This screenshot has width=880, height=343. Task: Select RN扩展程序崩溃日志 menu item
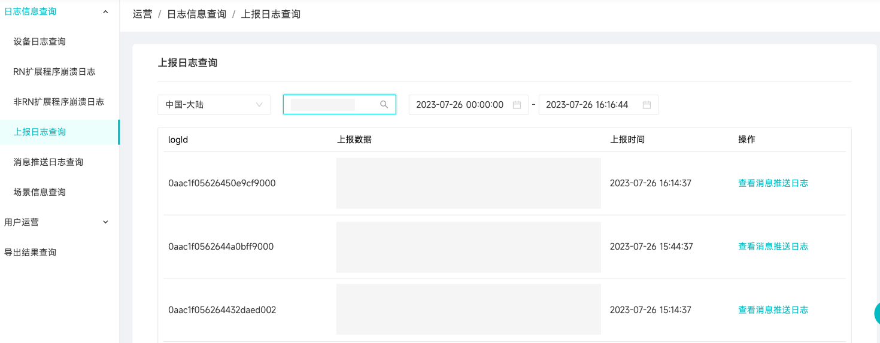pos(54,71)
